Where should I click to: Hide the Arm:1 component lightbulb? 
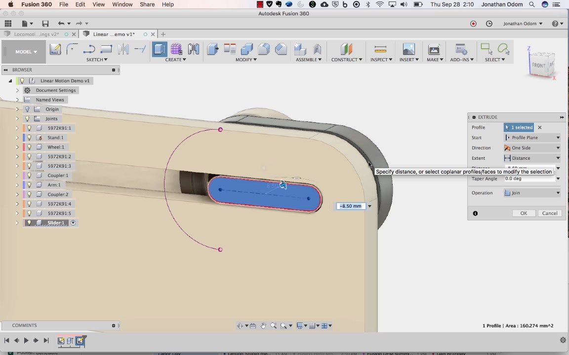coord(30,185)
